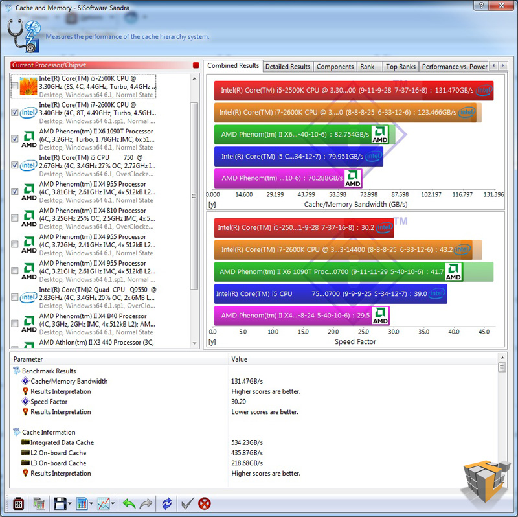
Task: Click the grey checkmark OK icon
Action: 187,503
